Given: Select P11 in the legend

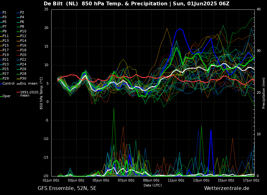Looking at the screenshot, I should click(4, 36).
